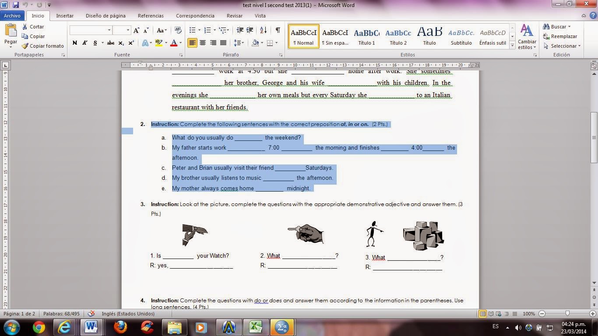Toggle bold (N) formatting
Viewport: 598px width, 336px height.
[74, 43]
